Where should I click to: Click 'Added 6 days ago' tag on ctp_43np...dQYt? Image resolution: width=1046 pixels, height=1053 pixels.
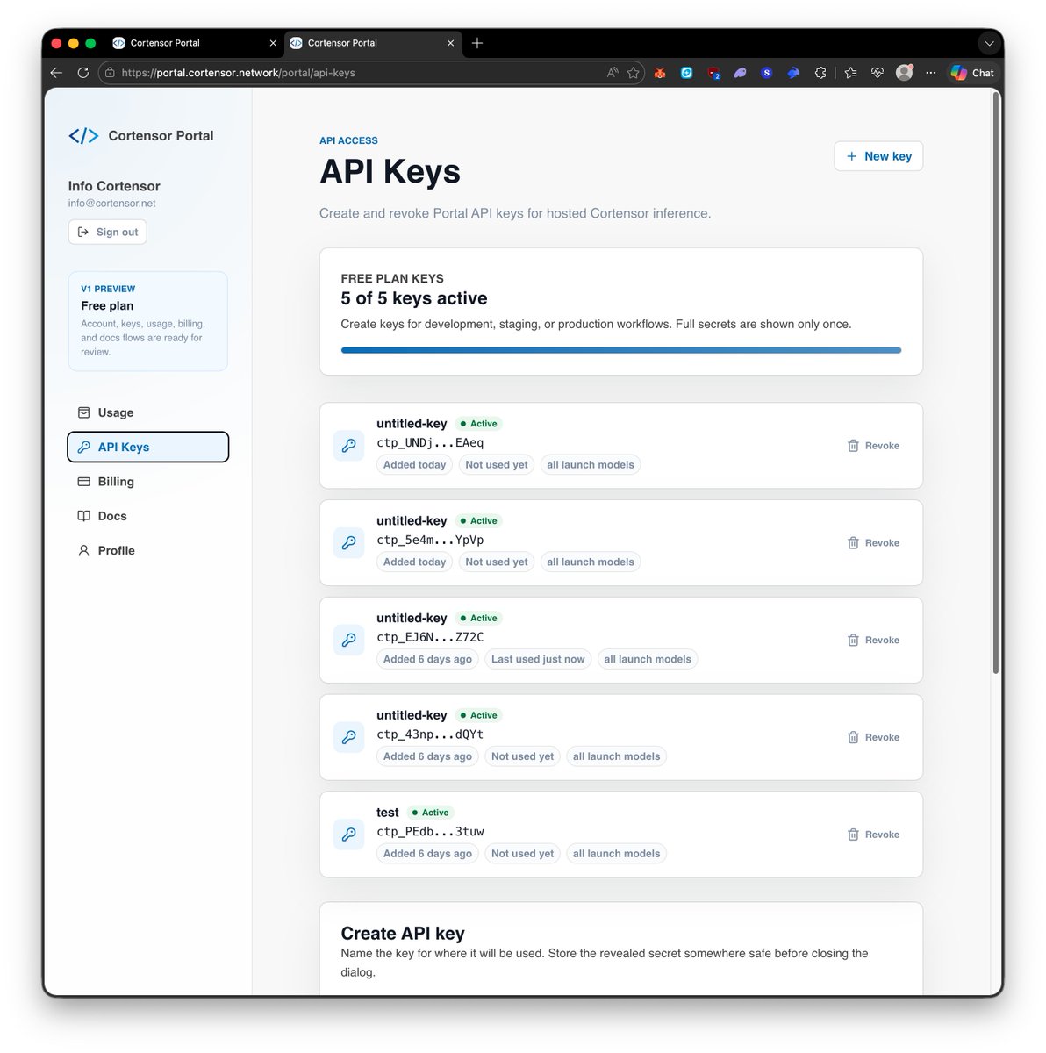(427, 756)
